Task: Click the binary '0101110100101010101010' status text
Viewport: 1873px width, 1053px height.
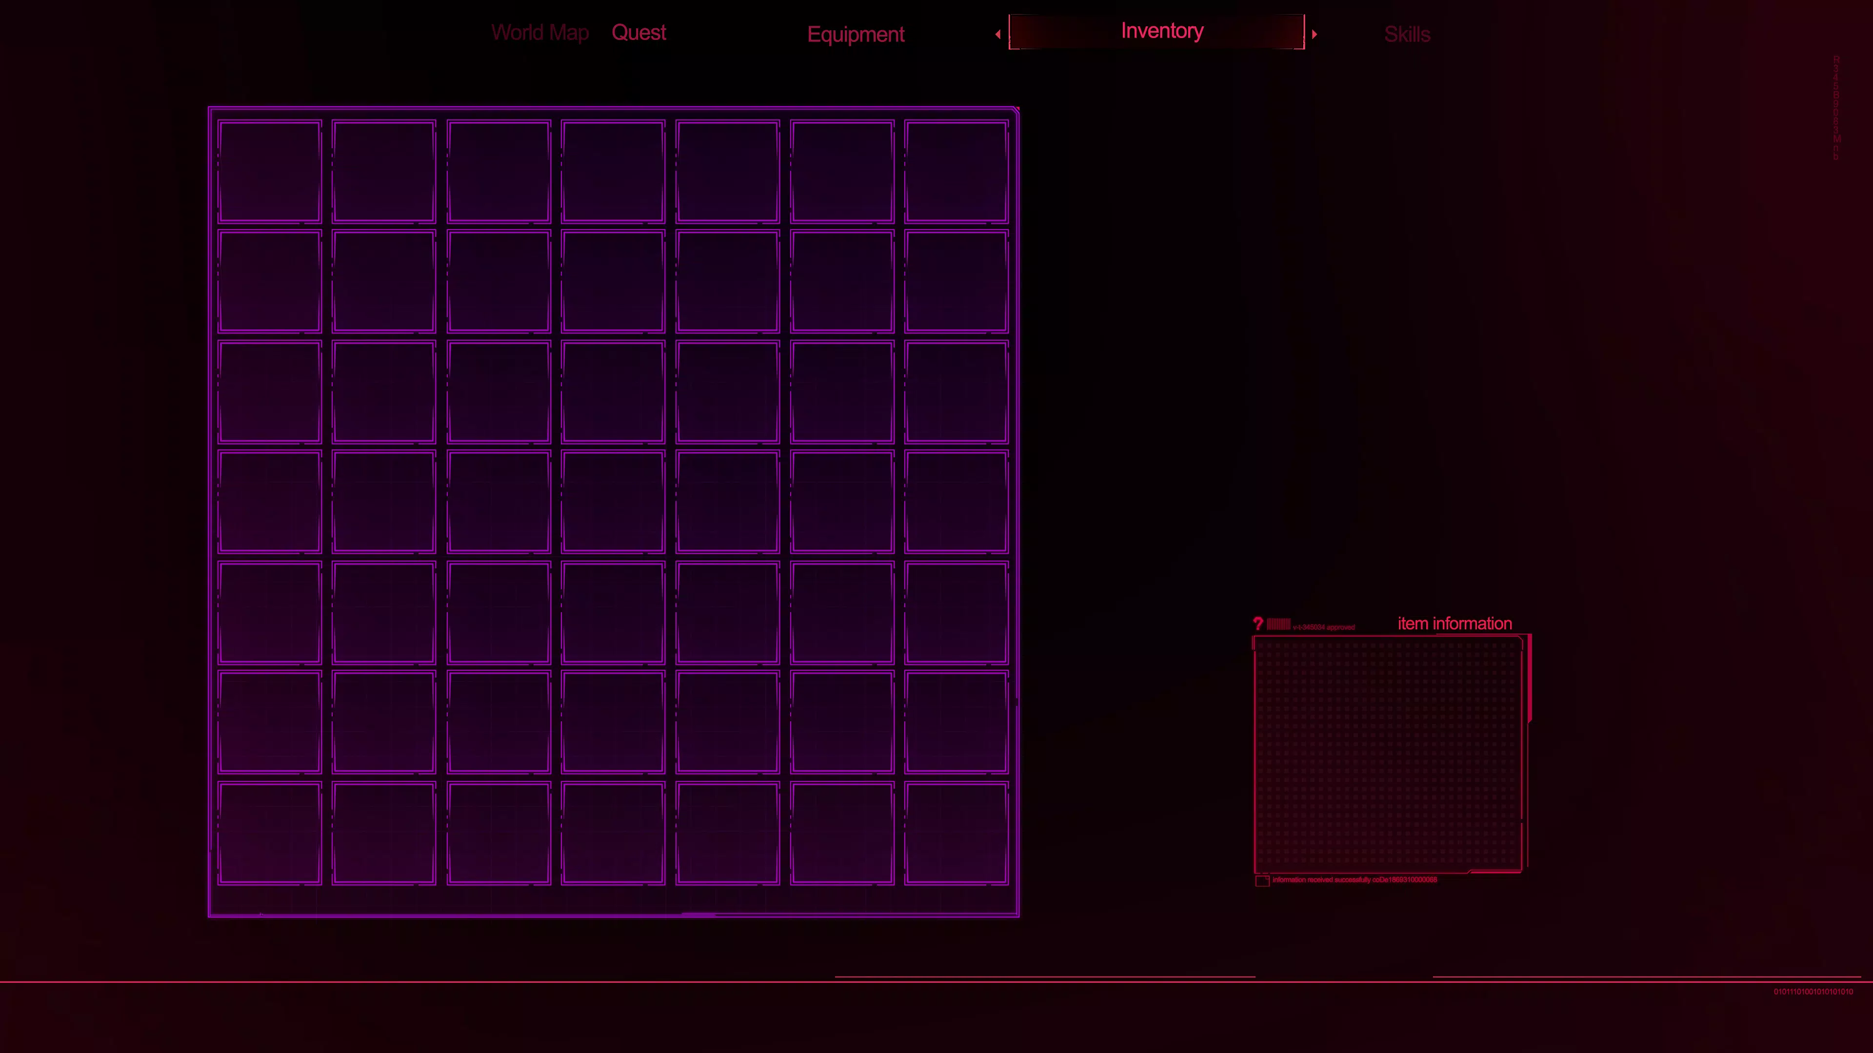Action: tap(1813, 992)
